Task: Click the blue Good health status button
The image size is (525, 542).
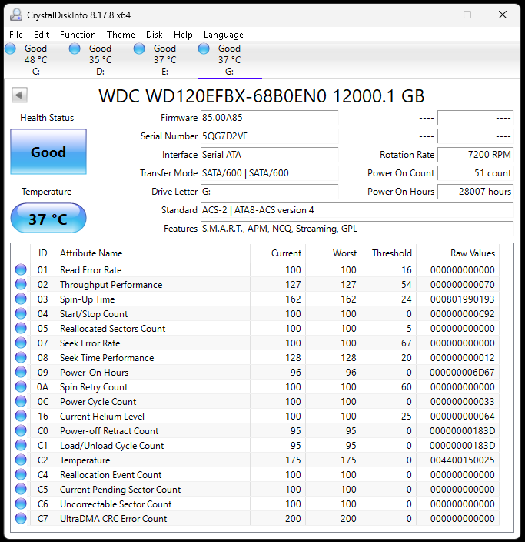Action: [x=48, y=152]
